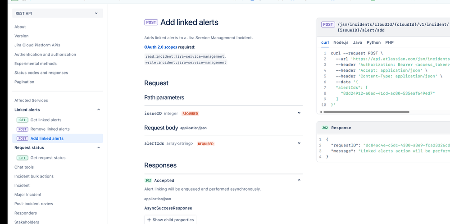Switch to Node.js code tab
Viewport: 450px width, 224px height.
341,42
